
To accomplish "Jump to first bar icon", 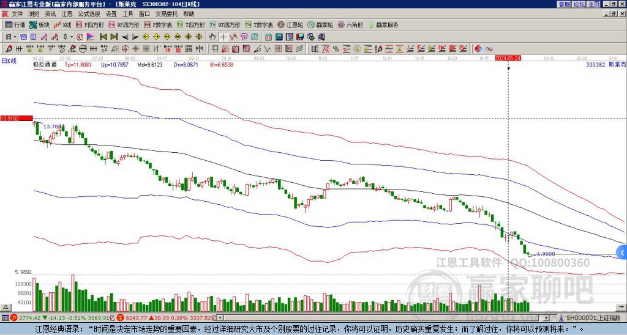I will click(x=103, y=37).
